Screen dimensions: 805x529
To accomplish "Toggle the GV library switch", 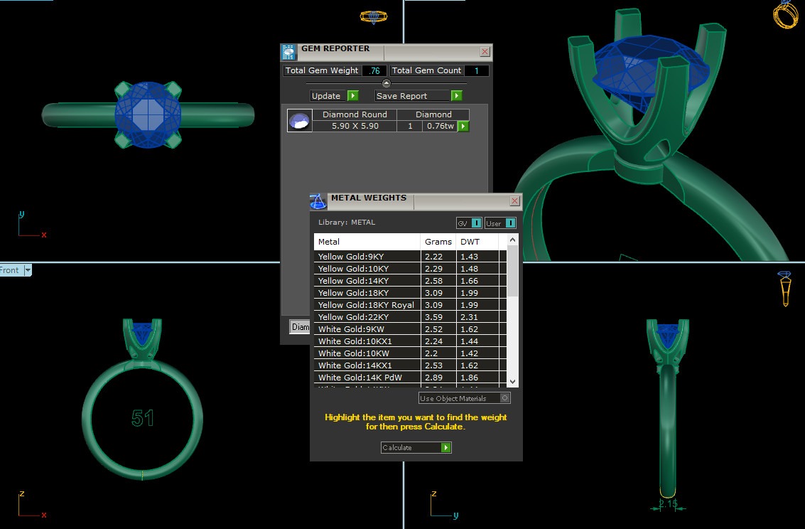I will tap(476, 223).
